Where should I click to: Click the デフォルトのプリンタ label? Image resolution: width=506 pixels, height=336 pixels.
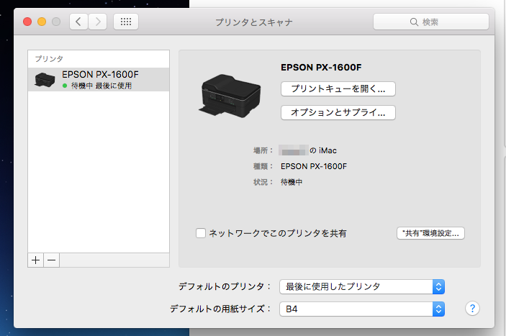pos(225,286)
